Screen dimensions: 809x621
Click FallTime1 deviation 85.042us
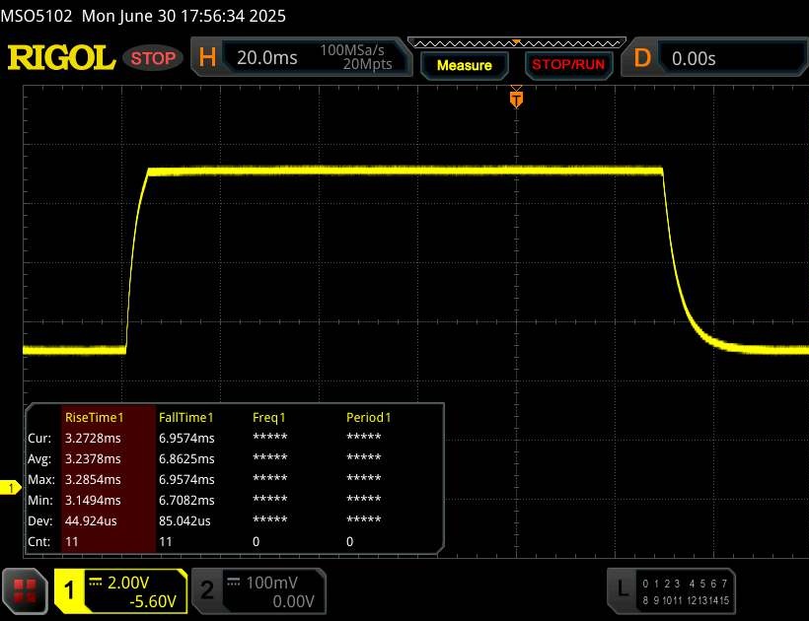[184, 521]
